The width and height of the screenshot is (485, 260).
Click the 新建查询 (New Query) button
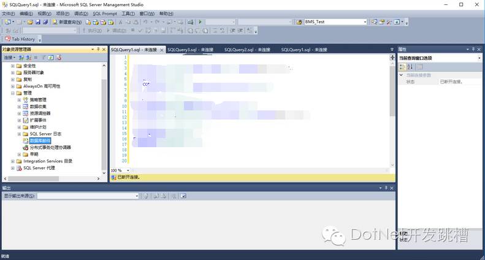67,22
